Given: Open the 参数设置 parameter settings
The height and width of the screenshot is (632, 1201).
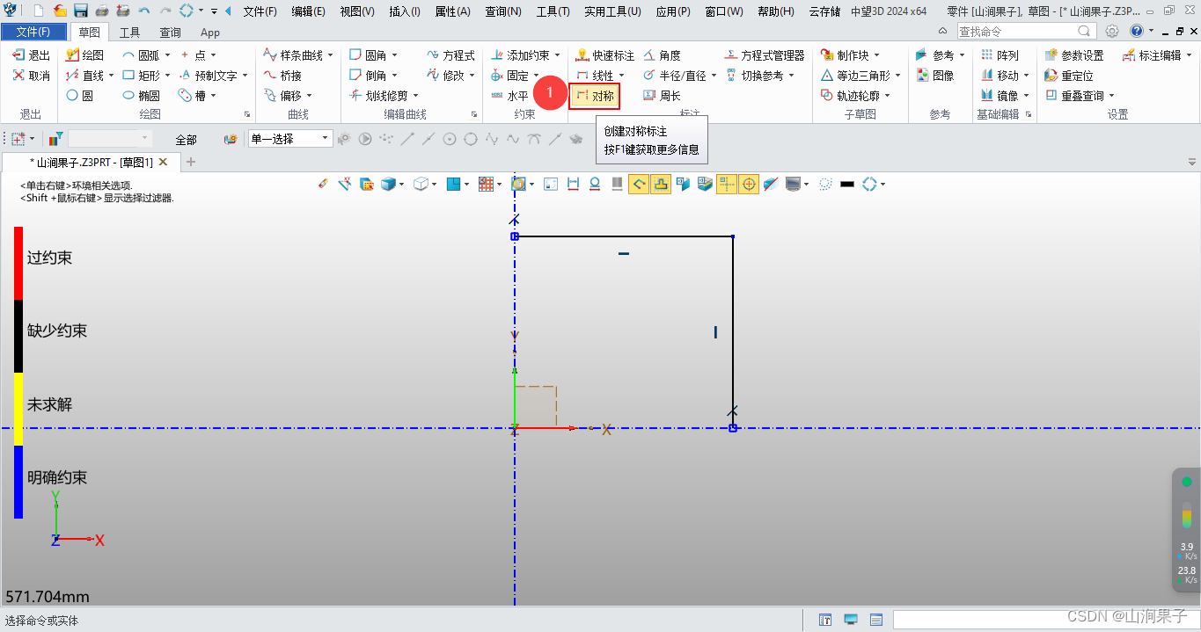Looking at the screenshot, I should coord(1084,54).
